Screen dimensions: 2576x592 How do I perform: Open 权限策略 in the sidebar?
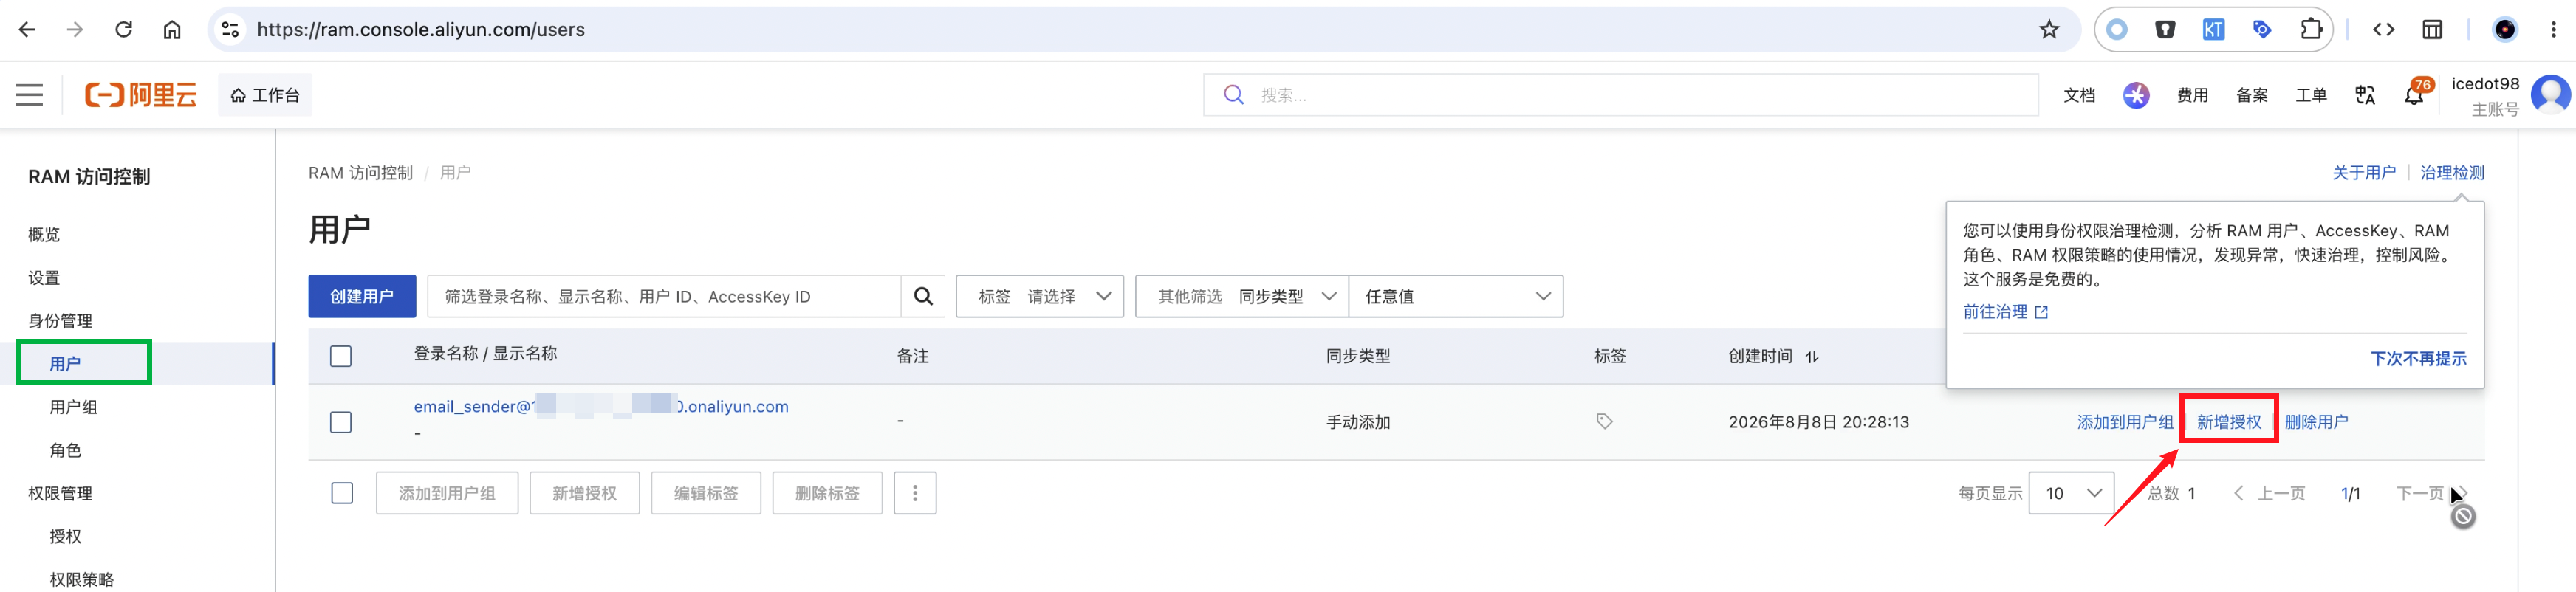pos(82,579)
